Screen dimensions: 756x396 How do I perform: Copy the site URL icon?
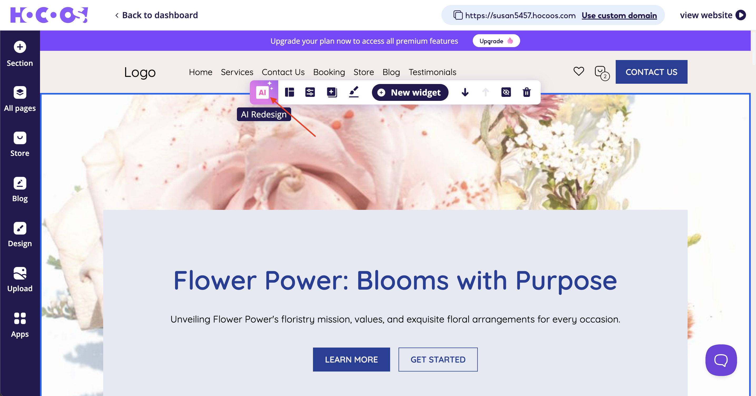[x=457, y=15]
